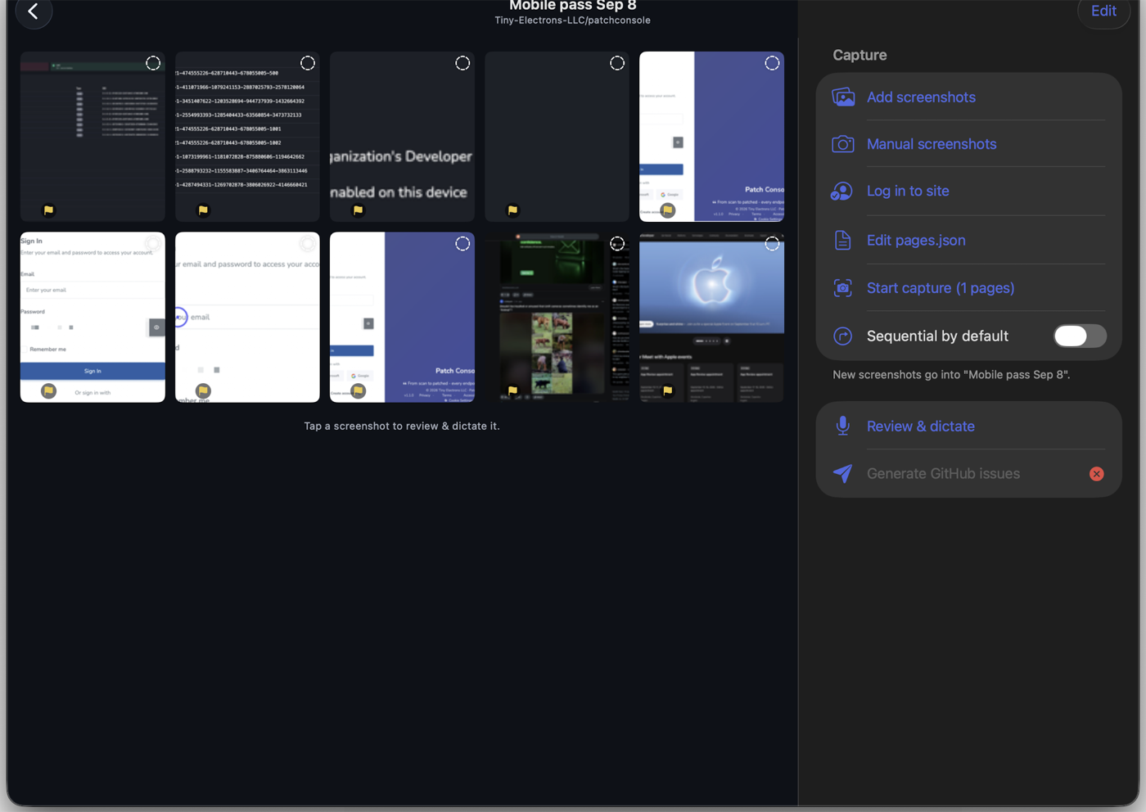This screenshot has width=1146, height=812.
Task: Click the person icon beside Log in to site
Action: click(842, 191)
